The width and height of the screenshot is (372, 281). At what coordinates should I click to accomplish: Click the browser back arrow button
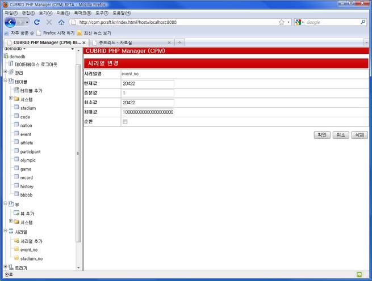coord(10,23)
